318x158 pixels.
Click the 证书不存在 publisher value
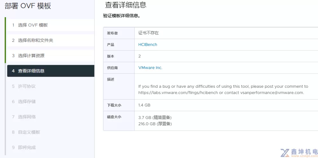(149, 33)
